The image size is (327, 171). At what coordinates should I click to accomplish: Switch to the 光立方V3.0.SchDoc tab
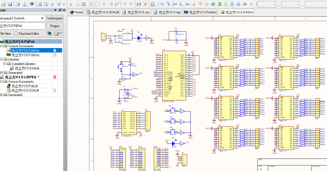[x=237, y=12]
